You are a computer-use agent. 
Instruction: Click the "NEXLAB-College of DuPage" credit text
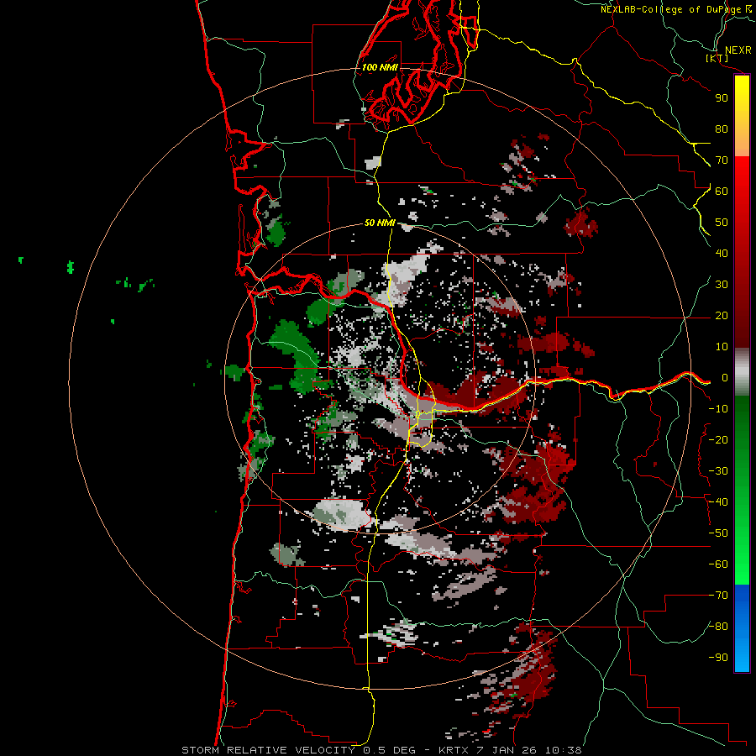pos(670,9)
